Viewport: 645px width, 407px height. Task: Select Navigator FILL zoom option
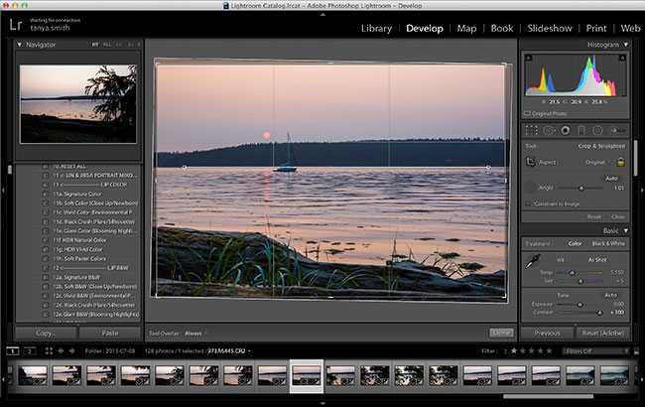pyautogui.click(x=107, y=45)
